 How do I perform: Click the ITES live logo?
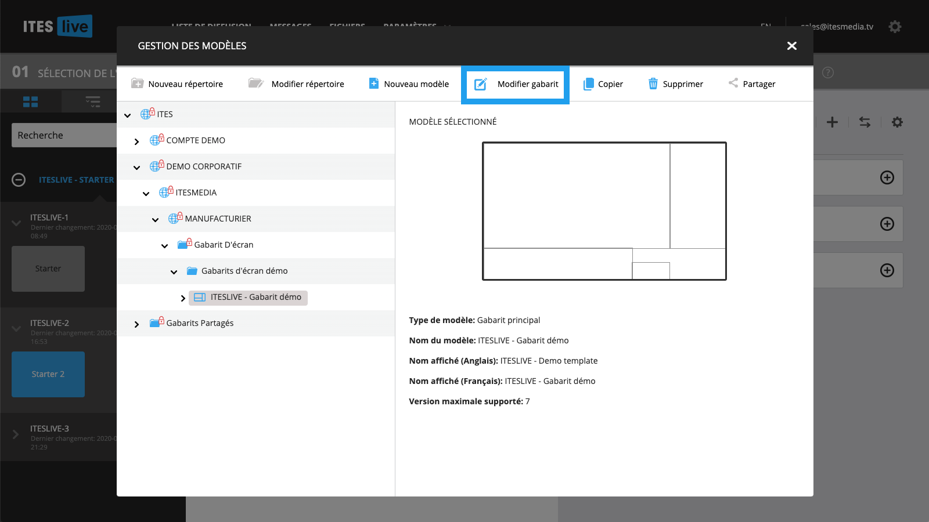(57, 26)
